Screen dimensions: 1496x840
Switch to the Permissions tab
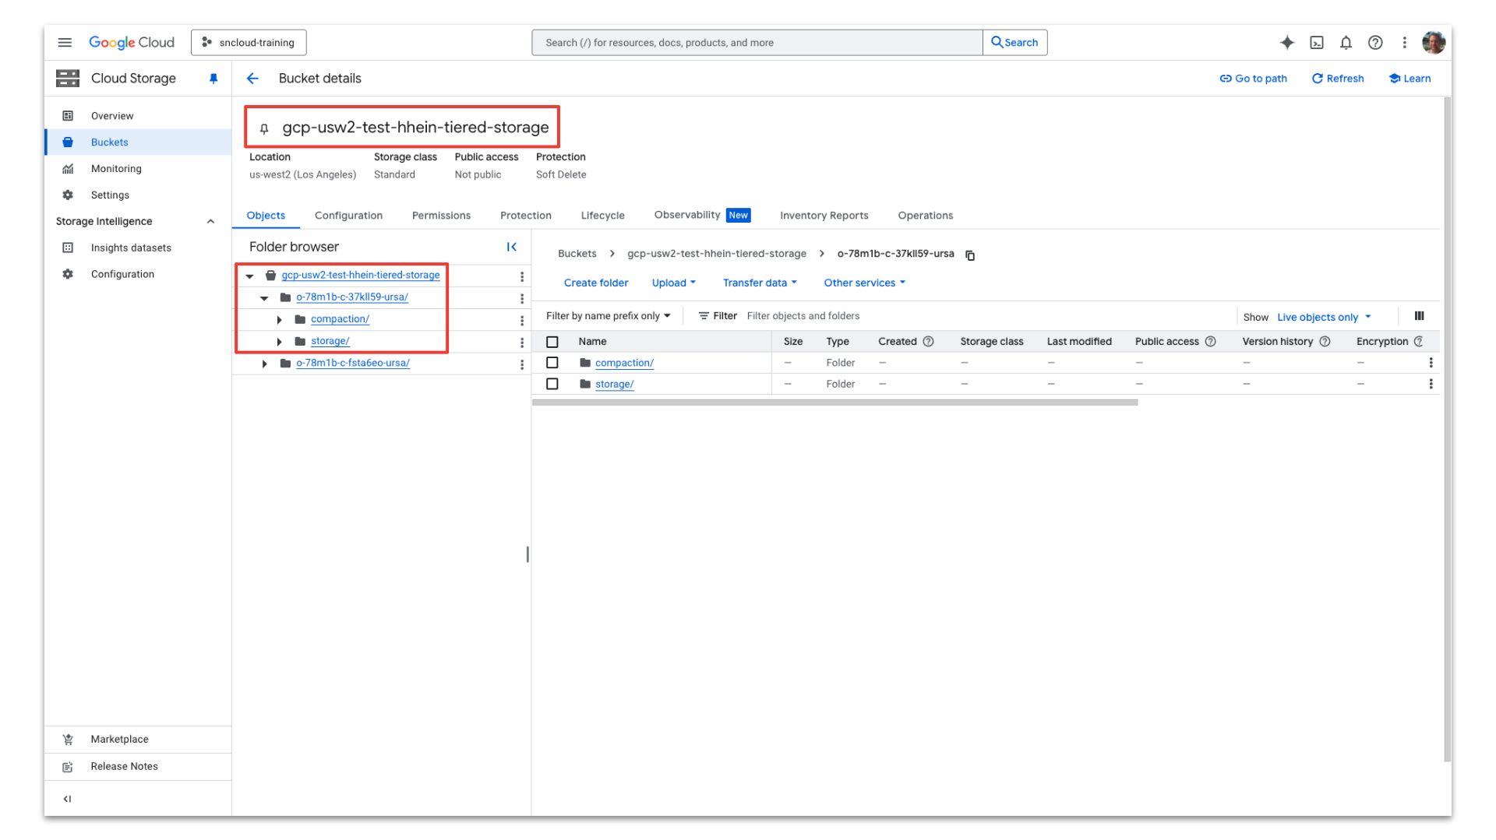click(x=441, y=215)
